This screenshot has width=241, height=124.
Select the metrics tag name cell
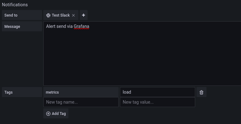[x=81, y=92]
